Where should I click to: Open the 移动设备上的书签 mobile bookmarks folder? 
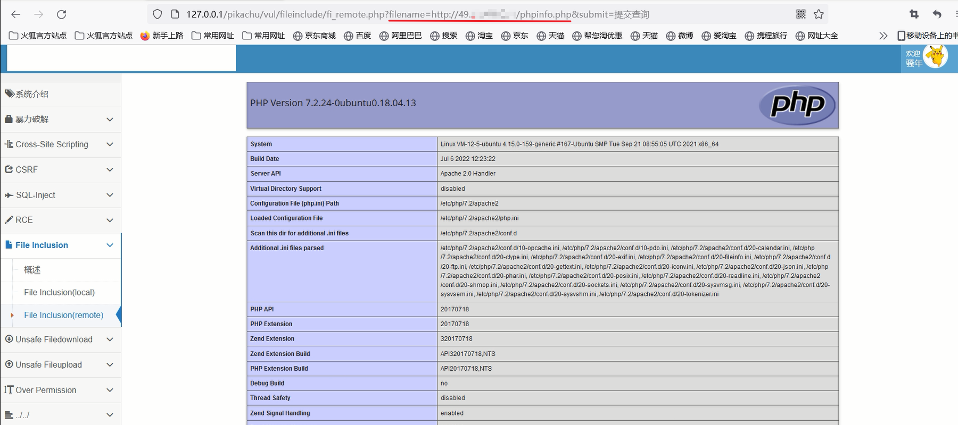(x=928, y=36)
